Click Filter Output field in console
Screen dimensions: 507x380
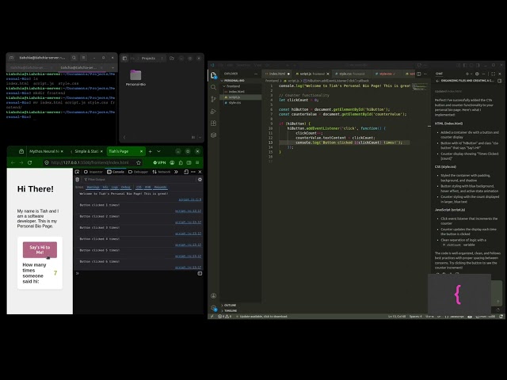point(139,180)
